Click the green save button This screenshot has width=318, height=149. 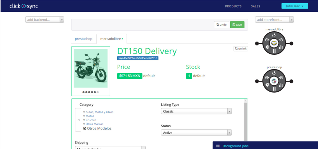[237, 25]
